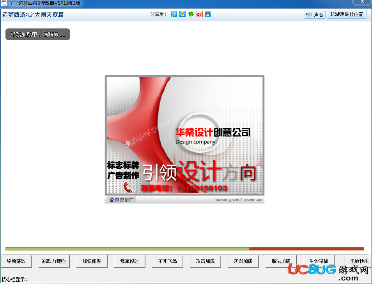Enable the 不死飞鸟 cheat

pos(168,261)
